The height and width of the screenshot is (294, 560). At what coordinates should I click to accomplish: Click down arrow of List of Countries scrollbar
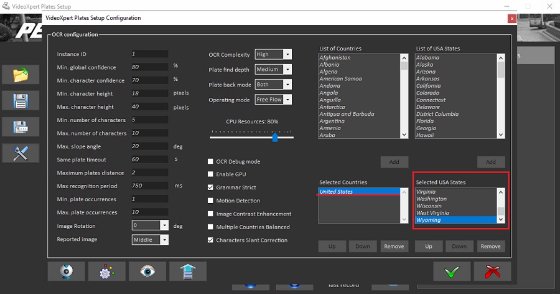pyautogui.click(x=404, y=135)
